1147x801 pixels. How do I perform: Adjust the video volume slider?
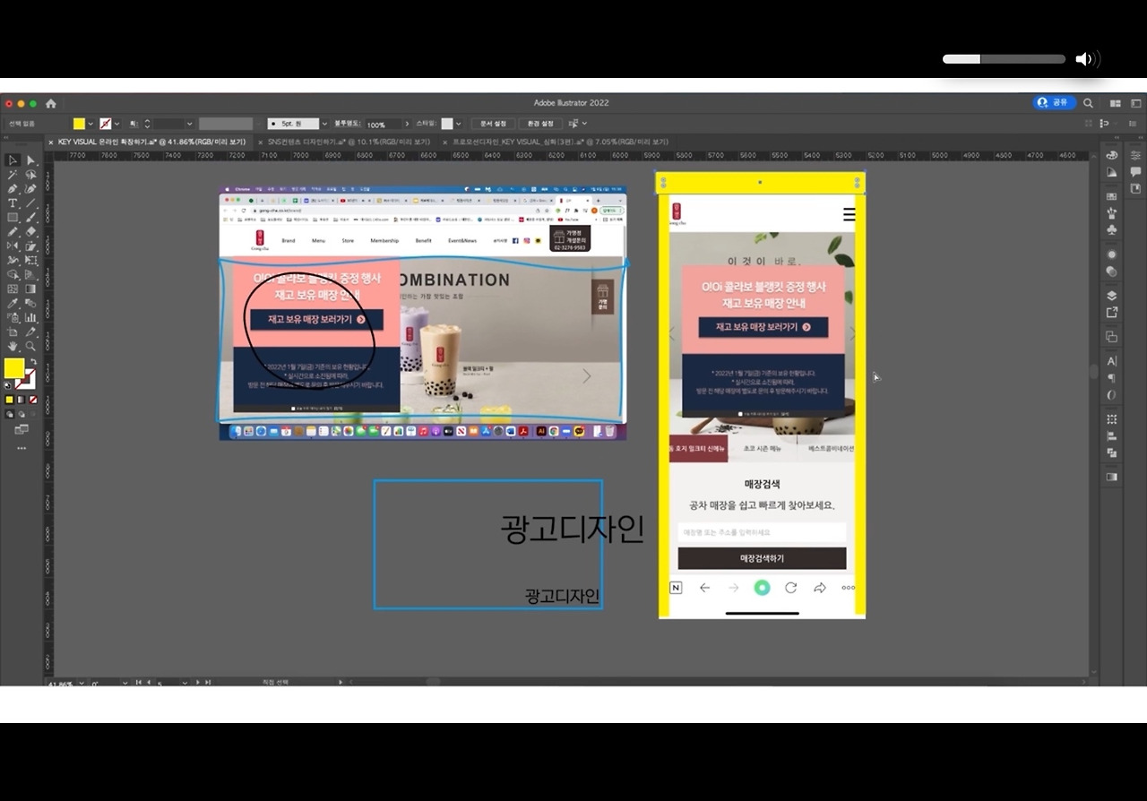click(1004, 59)
